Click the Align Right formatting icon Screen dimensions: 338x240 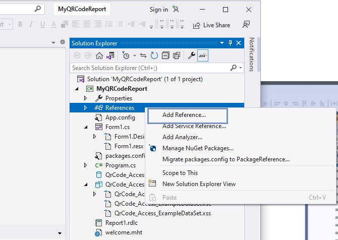98,24
